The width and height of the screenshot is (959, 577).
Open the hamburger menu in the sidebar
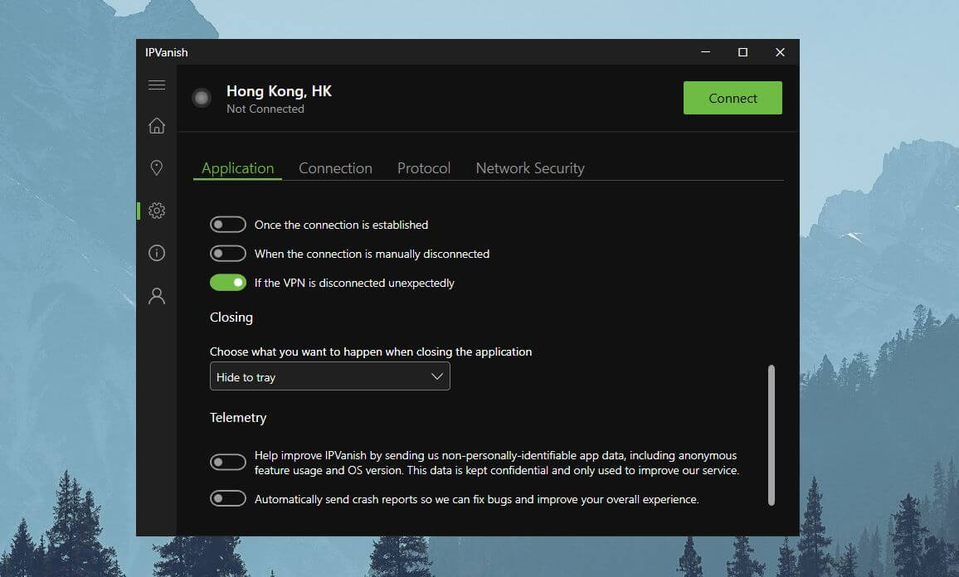tap(157, 85)
